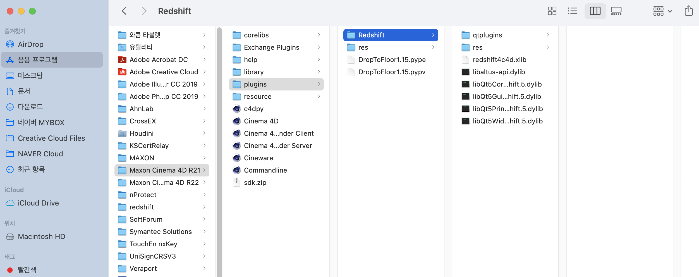Select the AhnLab folder

tap(162, 109)
